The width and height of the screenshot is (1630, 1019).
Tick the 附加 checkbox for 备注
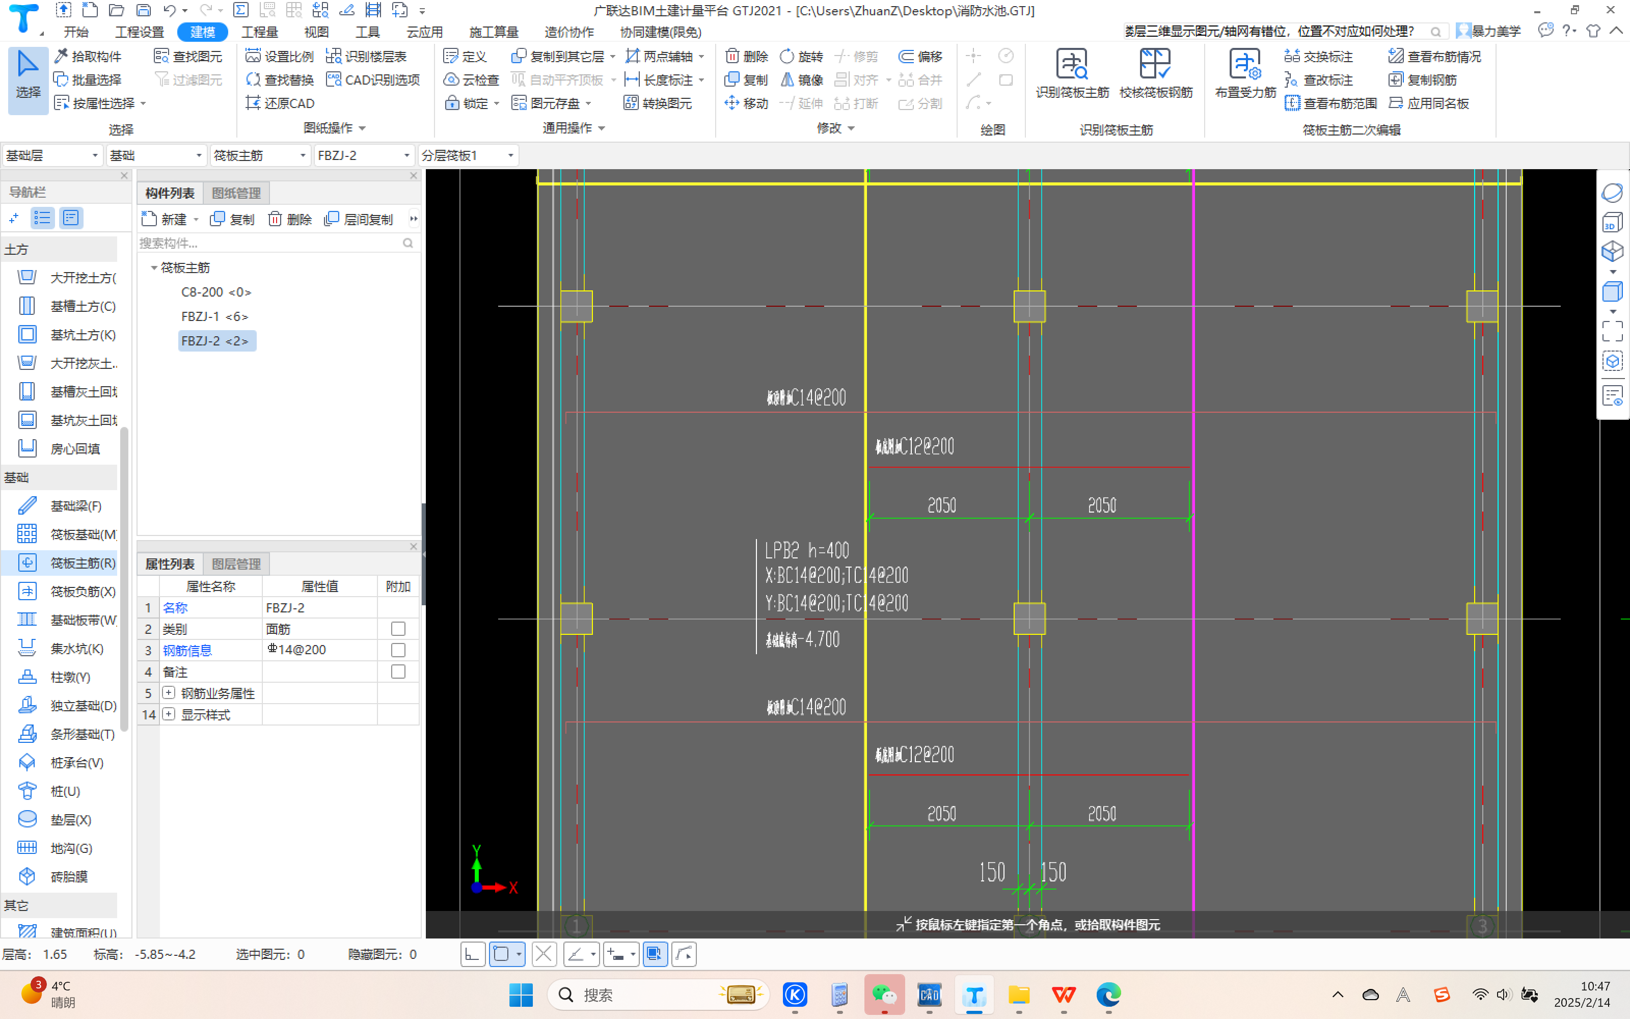tap(398, 672)
